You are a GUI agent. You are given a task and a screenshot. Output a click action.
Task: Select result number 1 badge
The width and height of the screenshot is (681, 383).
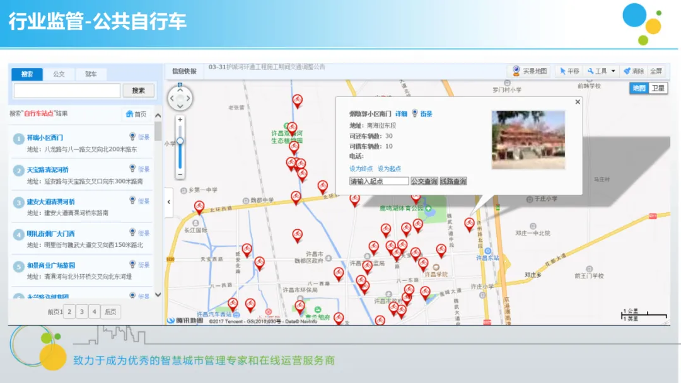[18, 139]
